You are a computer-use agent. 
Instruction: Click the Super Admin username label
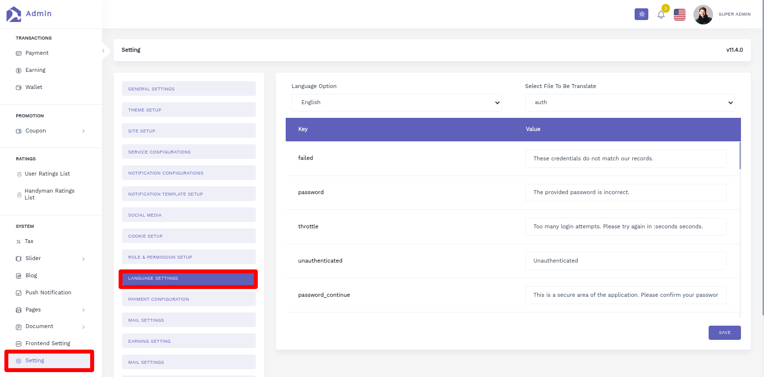point(735,14)
